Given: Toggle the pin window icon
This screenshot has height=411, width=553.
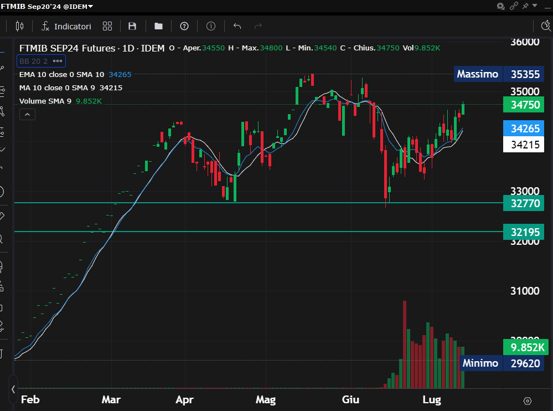Looking at the screenshot, I should (x=524, y=6).
